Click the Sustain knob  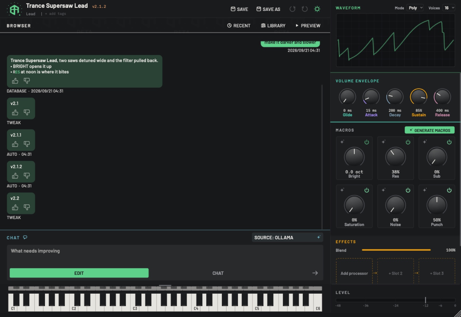coord(419,97)
